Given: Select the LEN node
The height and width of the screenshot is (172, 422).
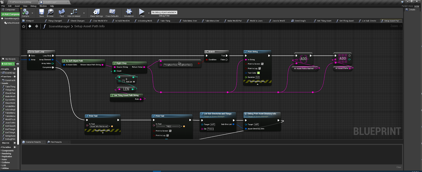Looking at the screenshot, I should (x=126, y=89).
